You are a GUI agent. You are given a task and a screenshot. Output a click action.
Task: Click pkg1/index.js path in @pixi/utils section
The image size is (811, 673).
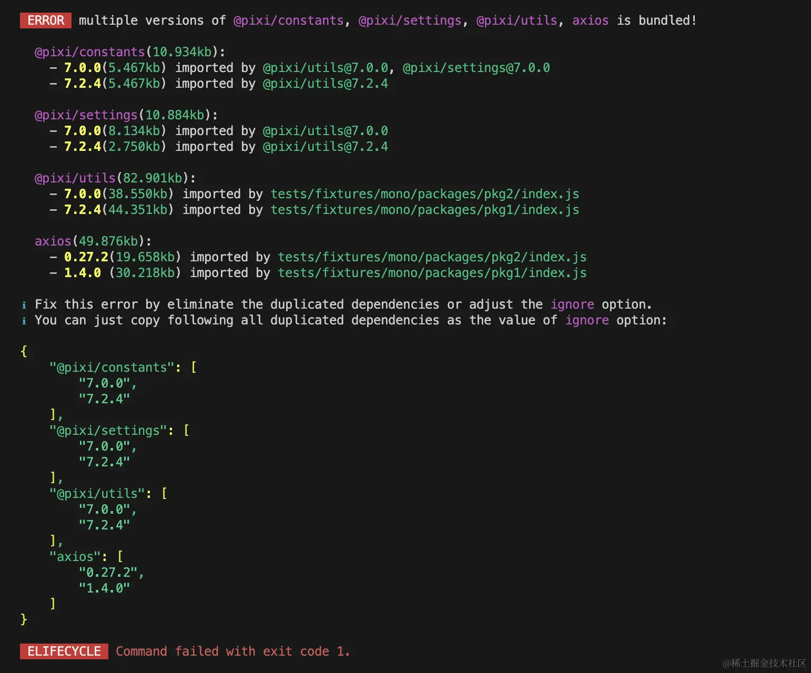click(x=425, y=210)
